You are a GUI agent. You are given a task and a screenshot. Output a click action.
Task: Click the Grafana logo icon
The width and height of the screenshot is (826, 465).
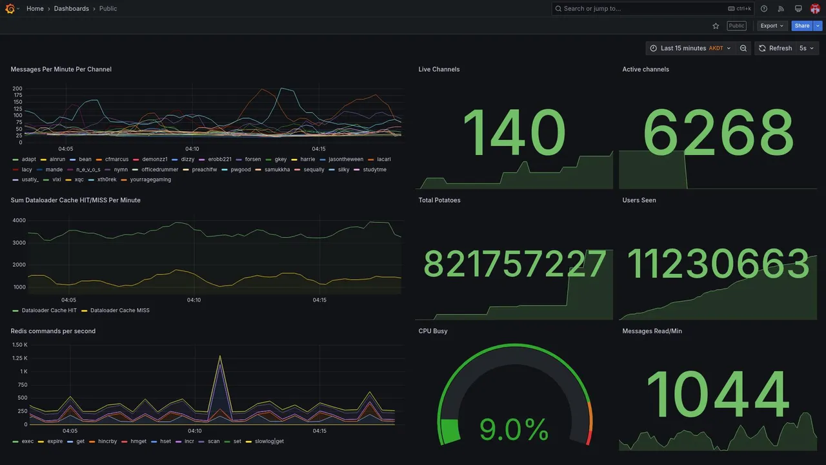(x=10, y=8)
